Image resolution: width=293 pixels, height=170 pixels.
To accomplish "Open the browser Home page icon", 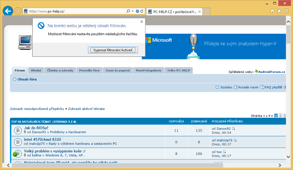I will [x=272, y=11].
